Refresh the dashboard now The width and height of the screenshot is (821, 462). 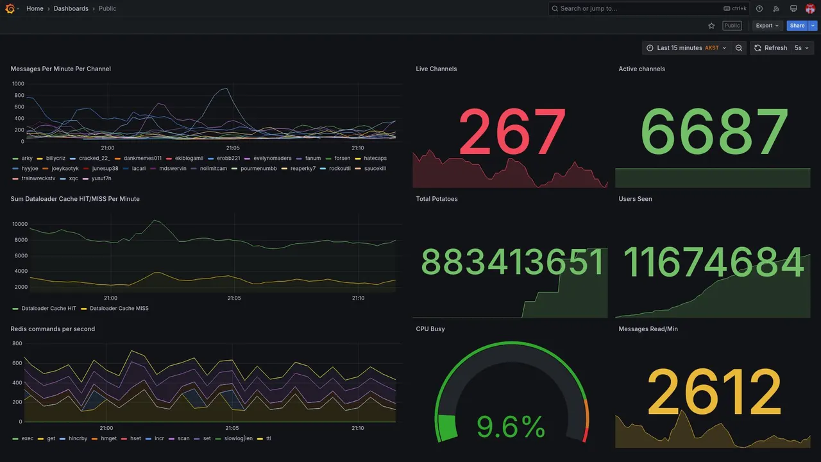pos(770,48)
